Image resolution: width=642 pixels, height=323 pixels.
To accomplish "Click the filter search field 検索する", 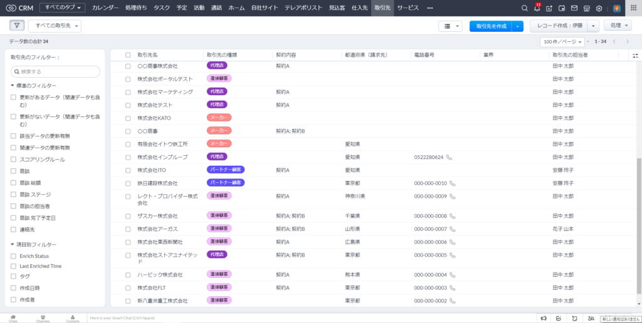I will [x=55, y=71].
